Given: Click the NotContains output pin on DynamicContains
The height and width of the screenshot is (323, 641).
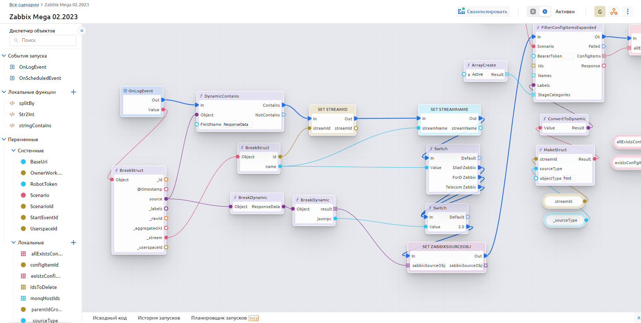Looking at the screenshot, I should [284, 115].
